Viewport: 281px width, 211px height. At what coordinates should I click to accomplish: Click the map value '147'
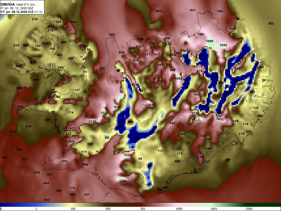[77, 90]
